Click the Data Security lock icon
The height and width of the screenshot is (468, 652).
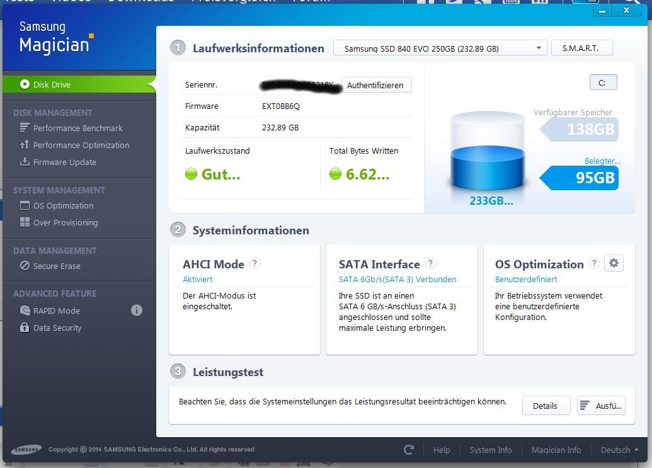point(25,328)
